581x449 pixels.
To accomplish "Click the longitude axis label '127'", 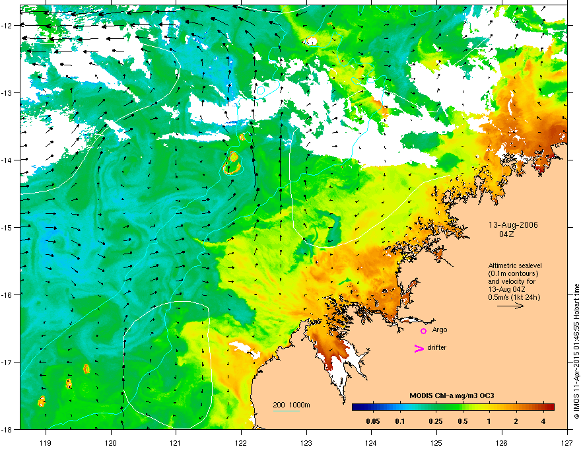I will [567, 442].
